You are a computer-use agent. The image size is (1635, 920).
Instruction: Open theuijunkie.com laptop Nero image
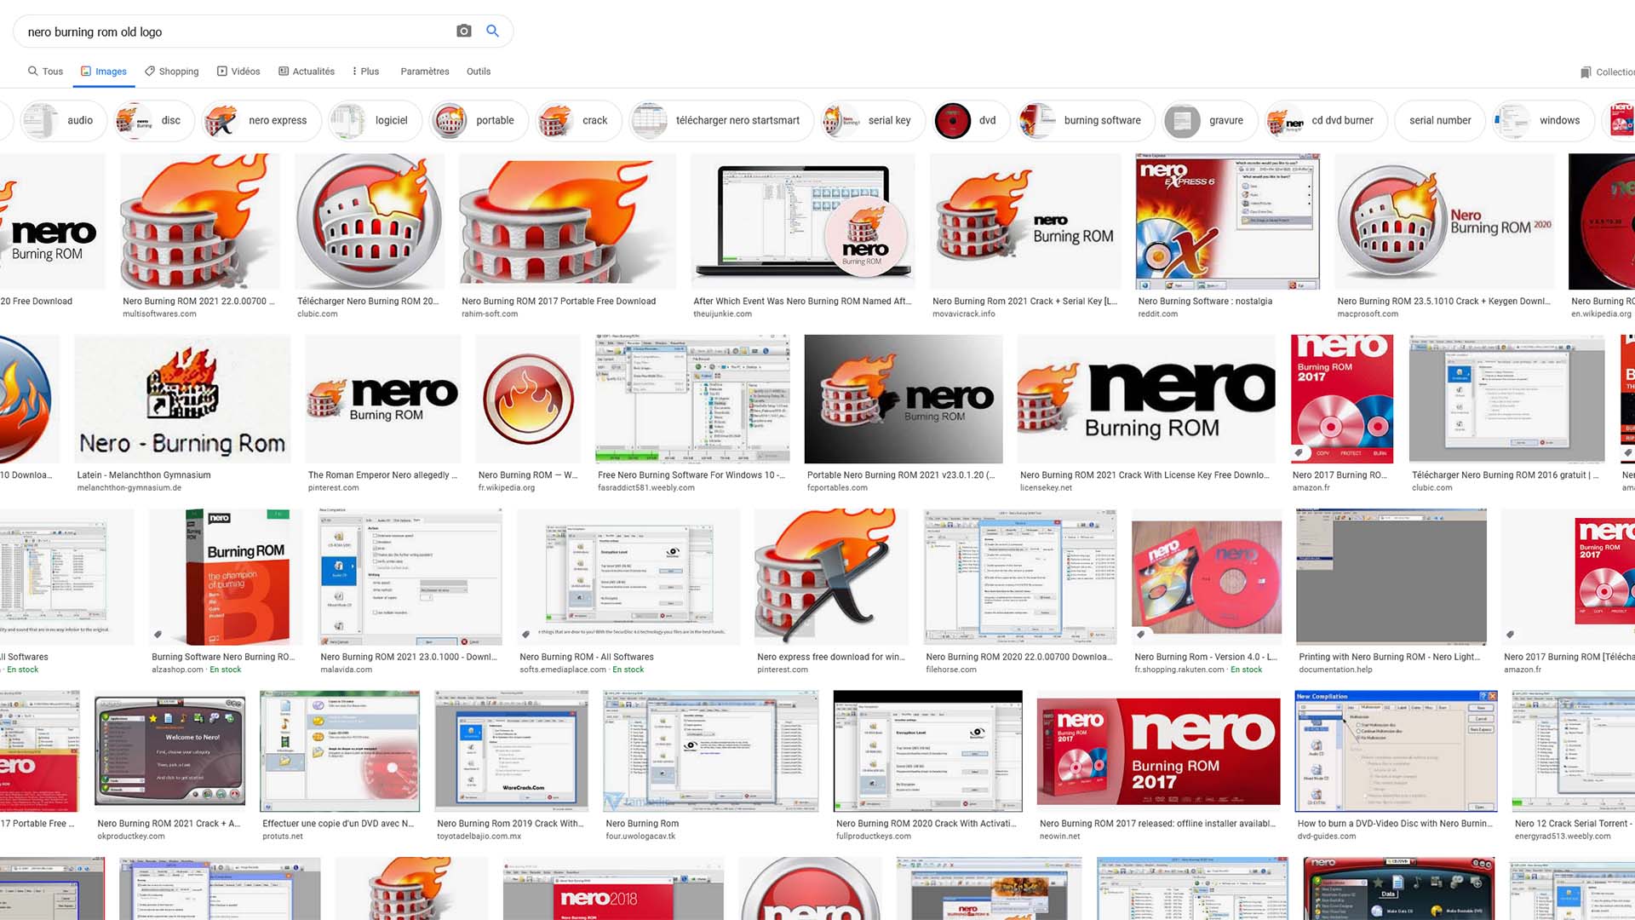coord(803,221)
